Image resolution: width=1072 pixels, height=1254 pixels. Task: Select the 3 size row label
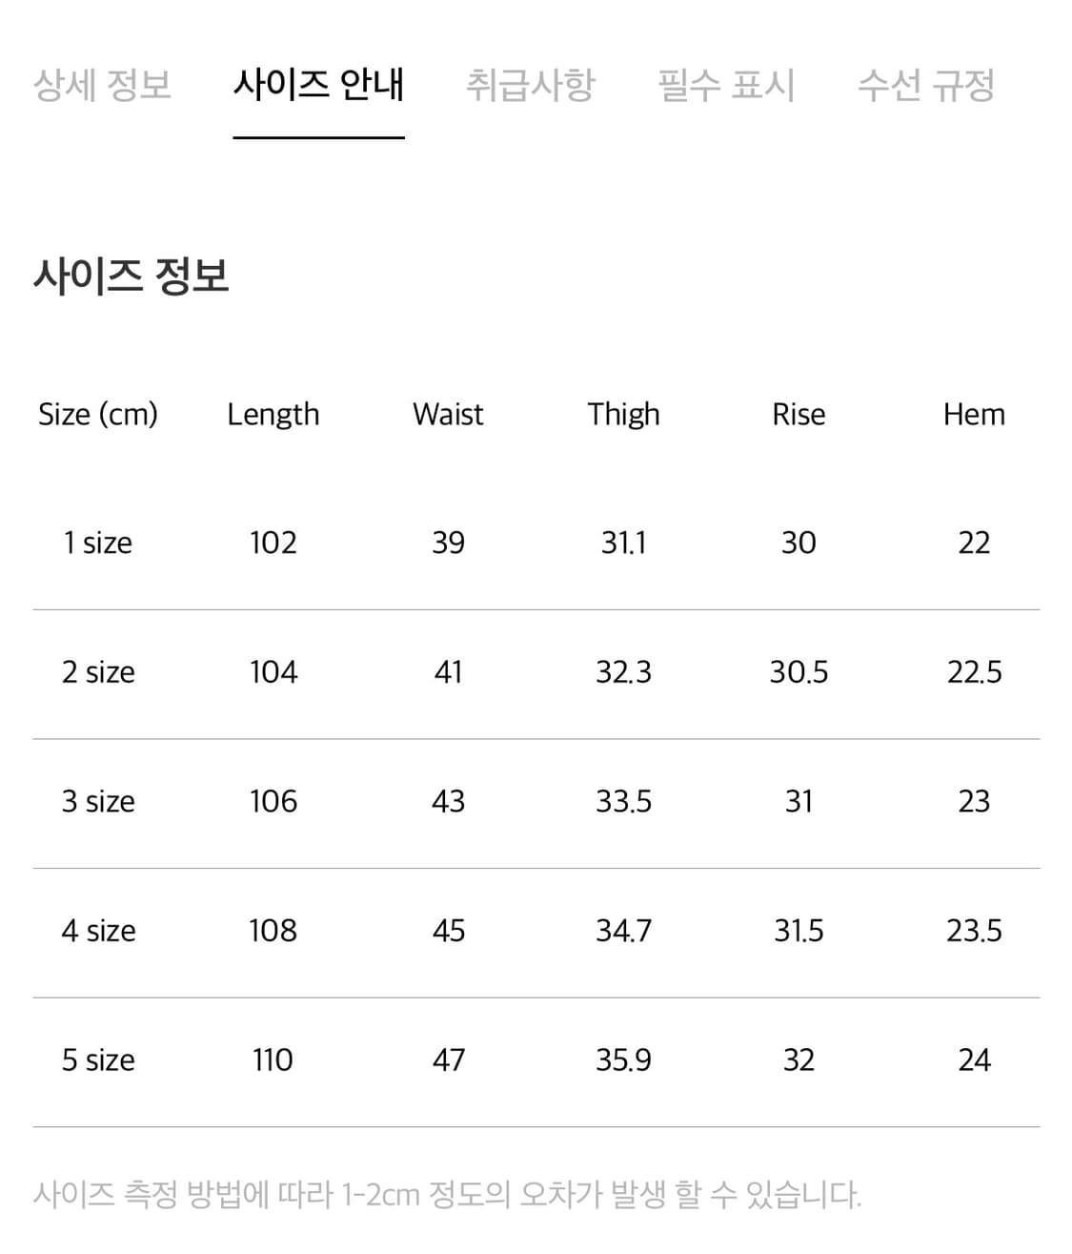point(98,801)
